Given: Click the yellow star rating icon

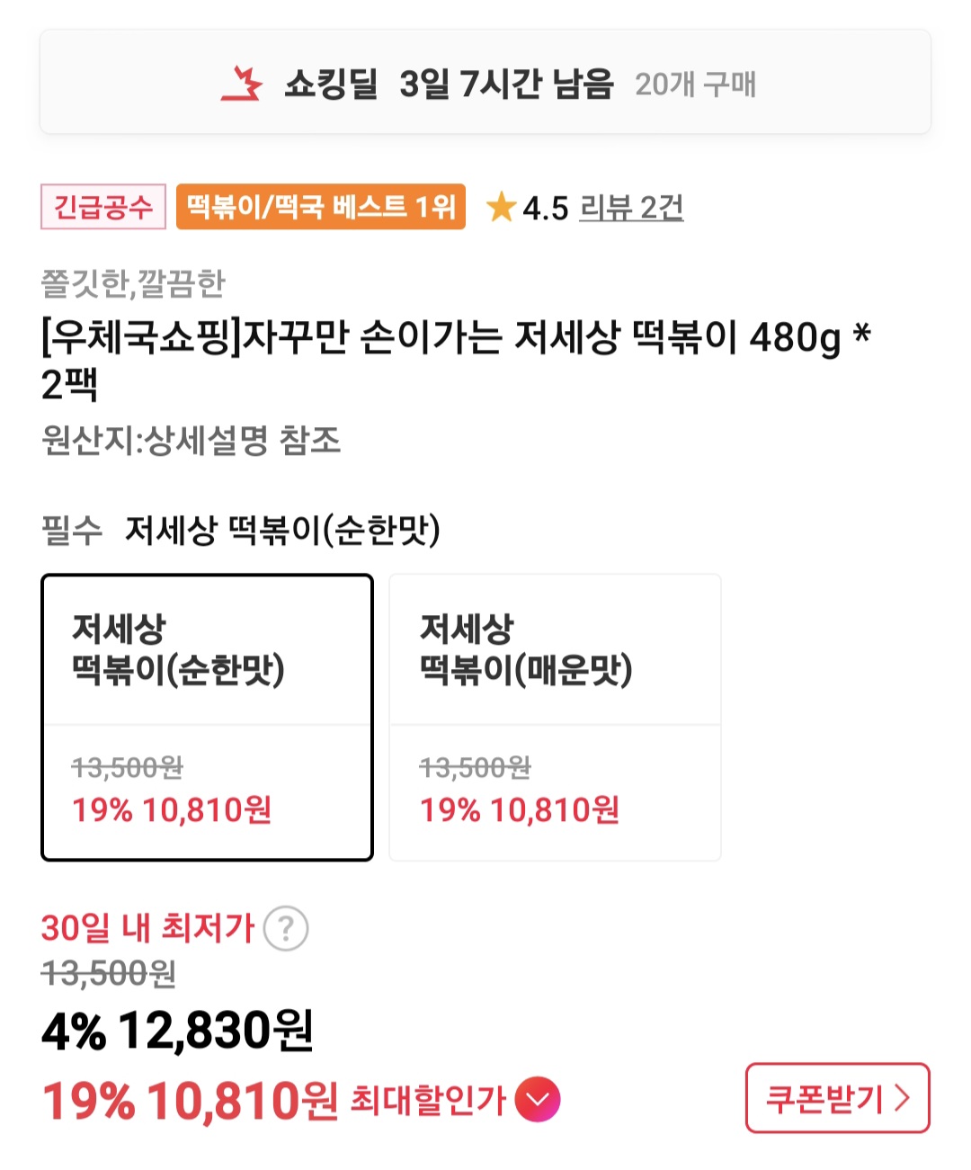Looking at the screenshot, I should [x=501, y=208].
